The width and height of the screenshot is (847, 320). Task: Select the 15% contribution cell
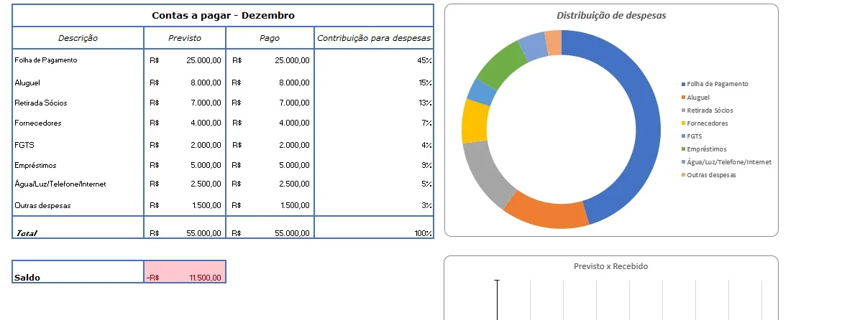point(374,83)
